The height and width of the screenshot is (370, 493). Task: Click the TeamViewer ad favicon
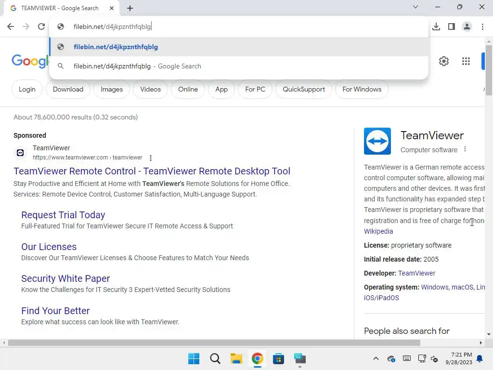tap(20, 153)
